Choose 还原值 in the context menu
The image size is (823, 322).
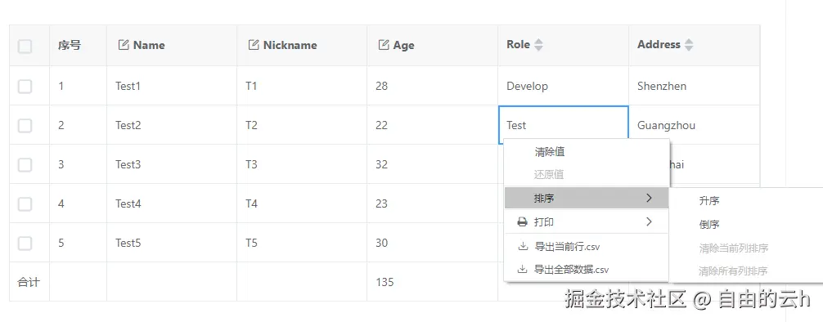coord(587,175)
